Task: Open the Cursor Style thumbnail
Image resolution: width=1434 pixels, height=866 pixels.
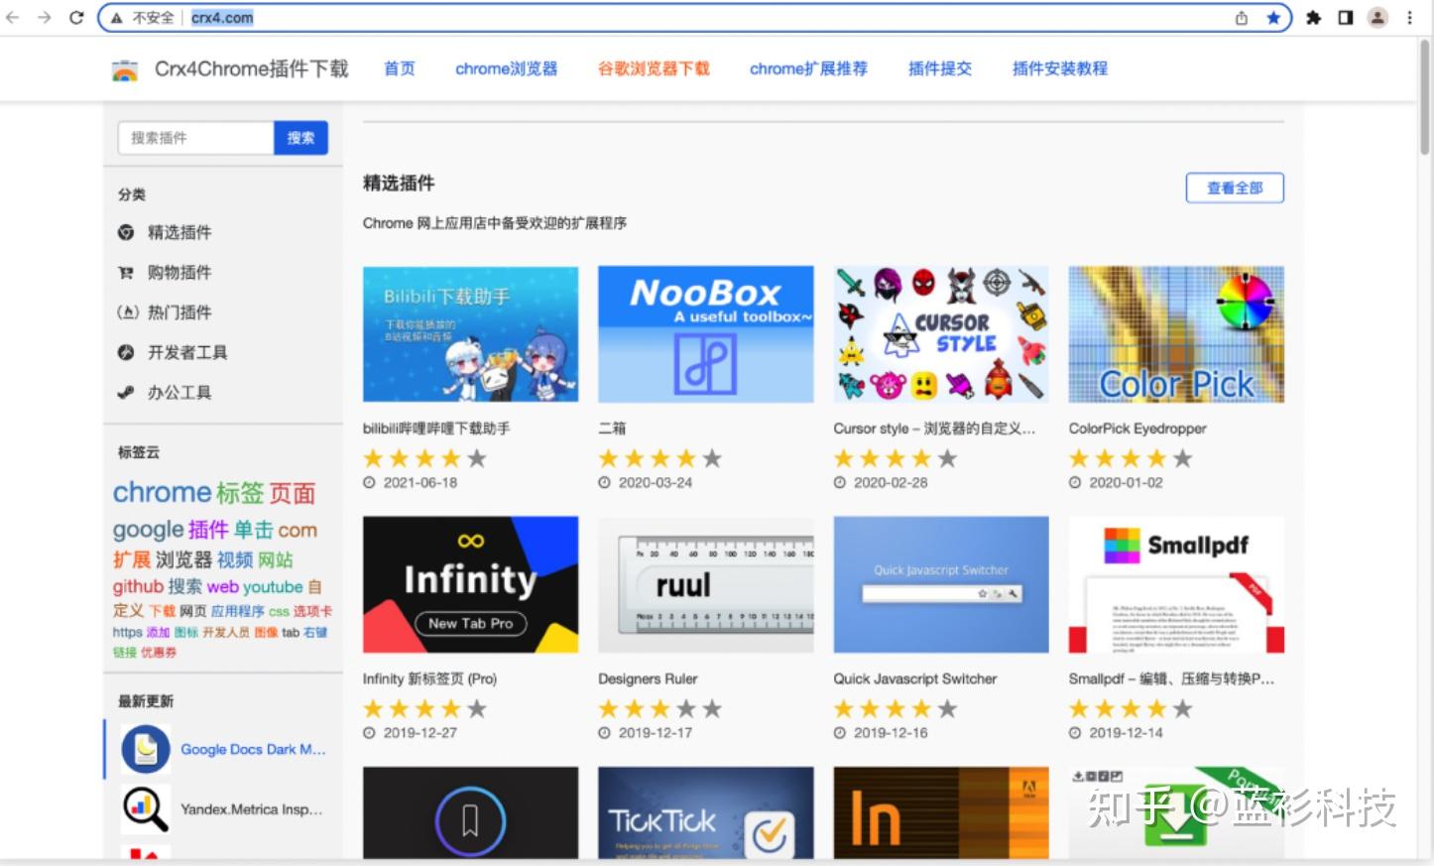Action: pyautogui.click(x=941, y=334)
